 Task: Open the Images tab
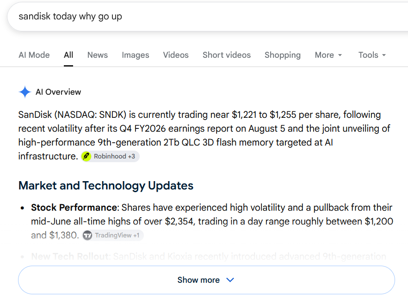pos(136,55)
